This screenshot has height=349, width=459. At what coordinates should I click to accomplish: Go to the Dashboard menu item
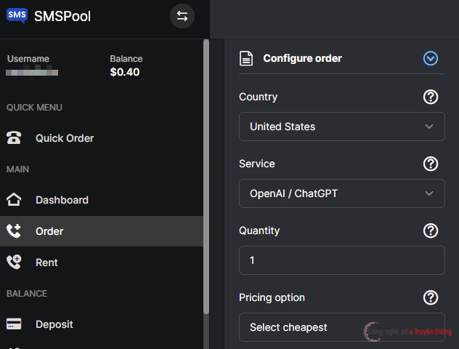click(x=62, y=200)
